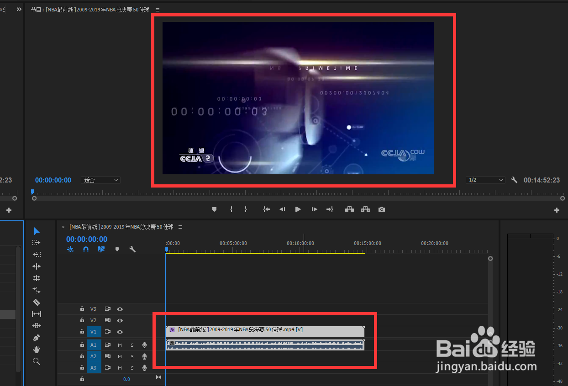Screen dimensions: 568x386
Task: Click the Program monitor current timecode
Action: 53,180
